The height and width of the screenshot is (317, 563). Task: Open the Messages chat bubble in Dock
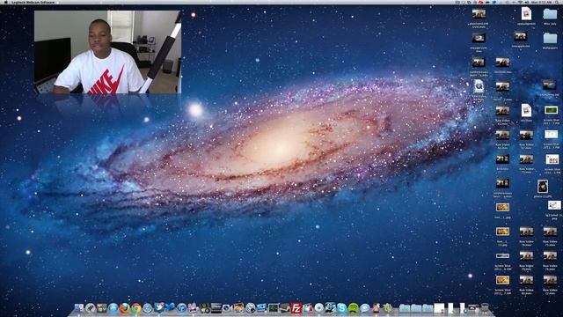point(365,308)
